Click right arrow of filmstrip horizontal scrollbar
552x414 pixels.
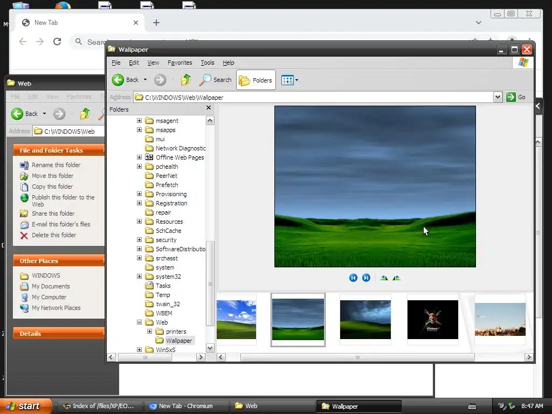[528, 357]
